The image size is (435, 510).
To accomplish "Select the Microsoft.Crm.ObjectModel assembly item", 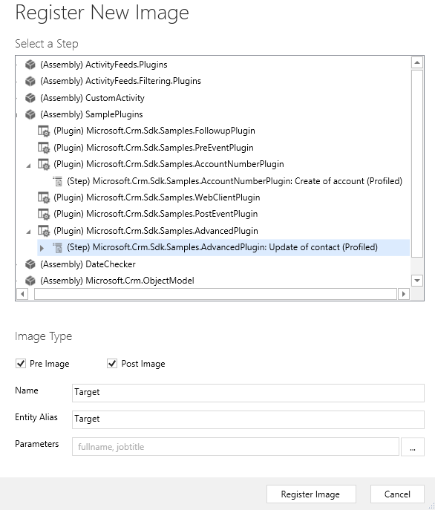I will tap(117, 281).
